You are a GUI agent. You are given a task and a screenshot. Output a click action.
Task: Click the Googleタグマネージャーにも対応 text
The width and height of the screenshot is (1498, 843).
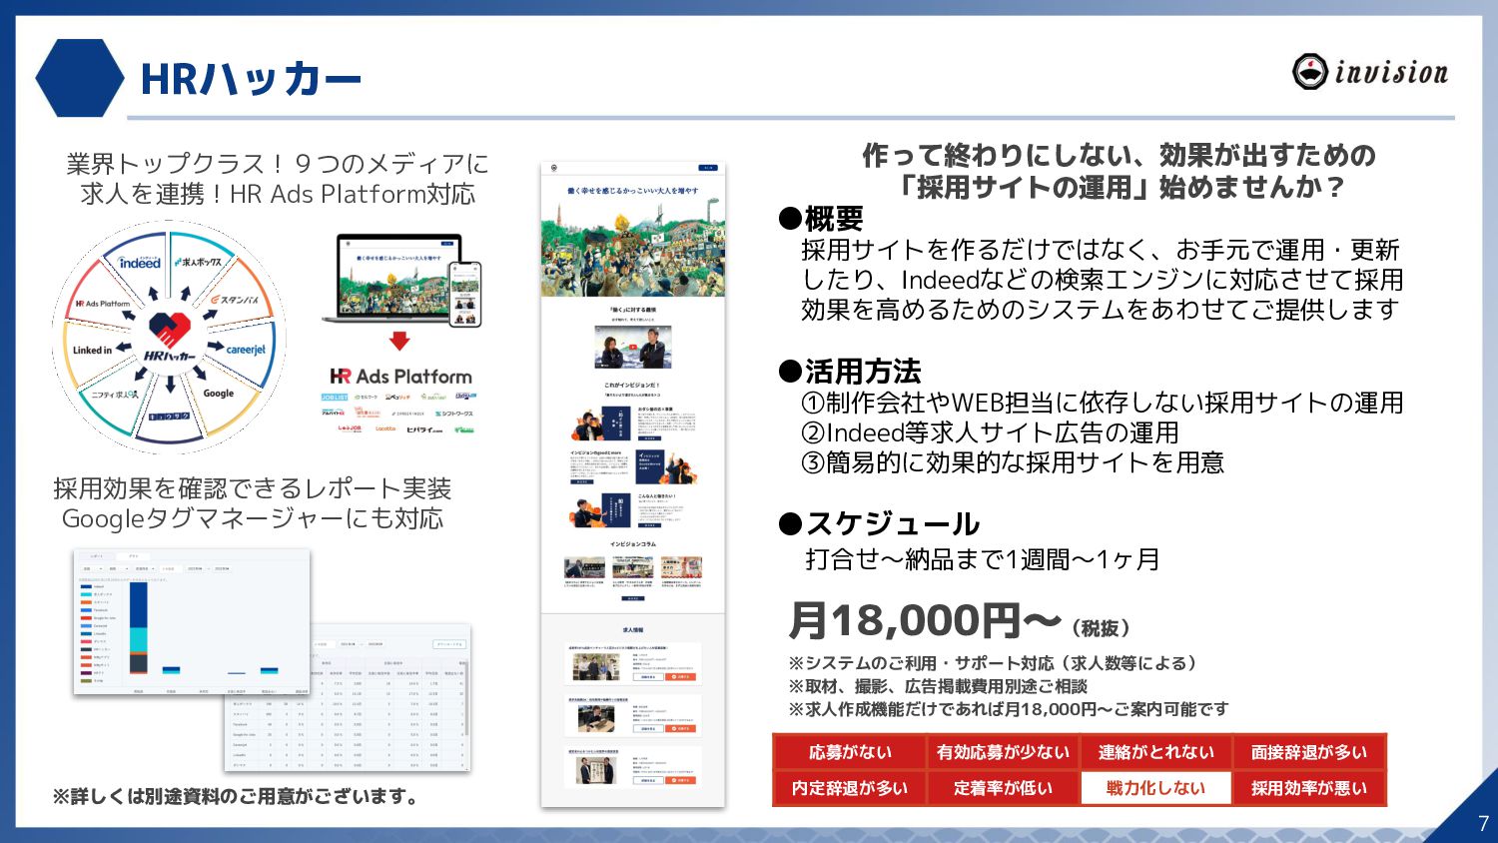[x=253, y=518]
